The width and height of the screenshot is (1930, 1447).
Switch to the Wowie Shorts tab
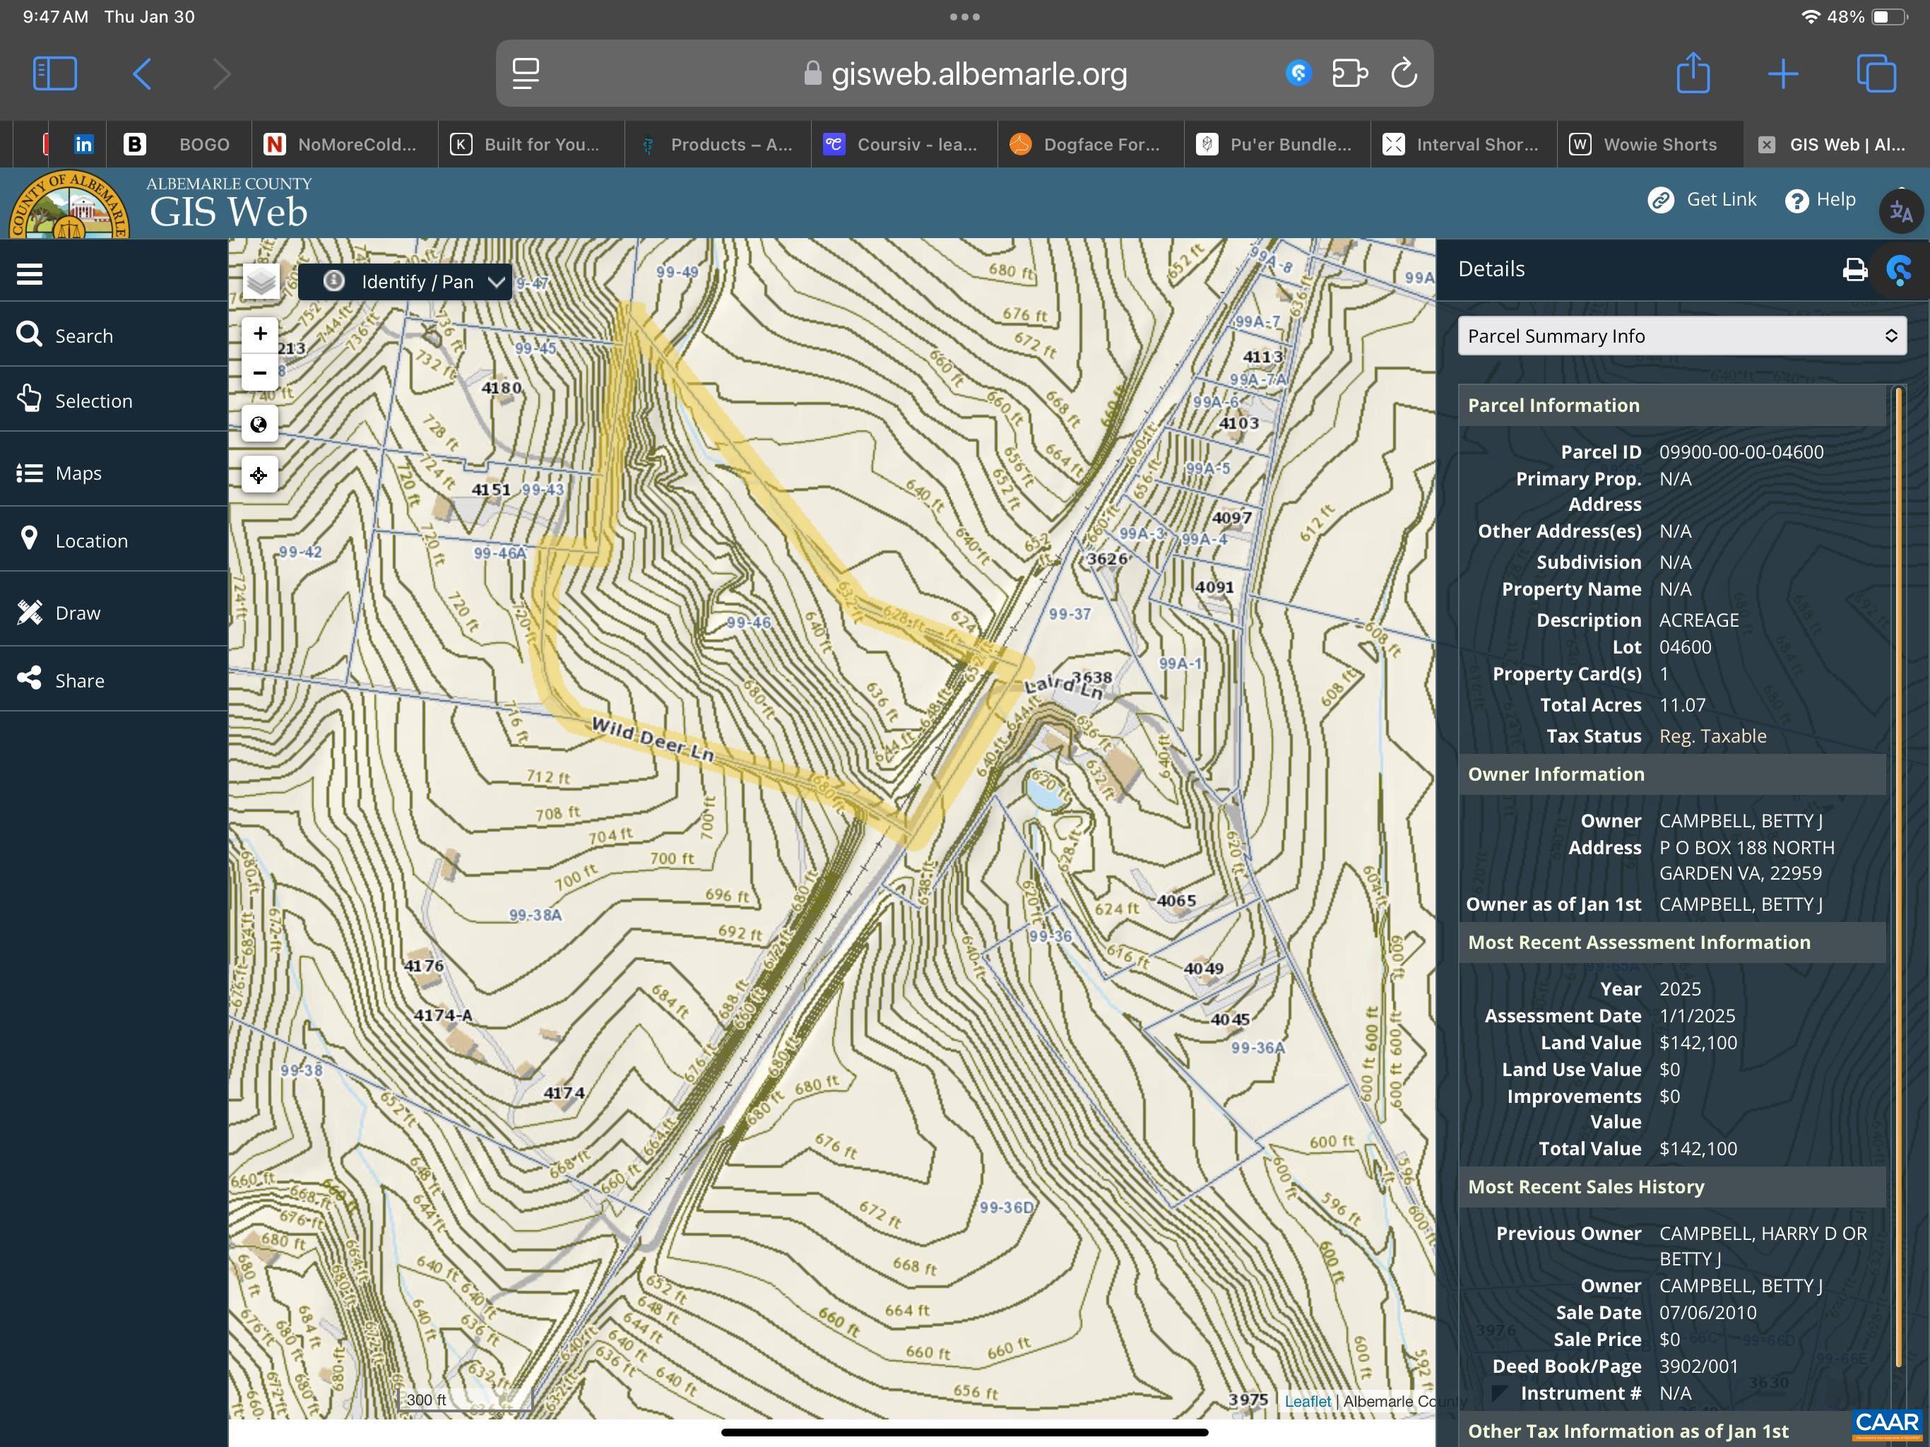(x=1650, y=144)
